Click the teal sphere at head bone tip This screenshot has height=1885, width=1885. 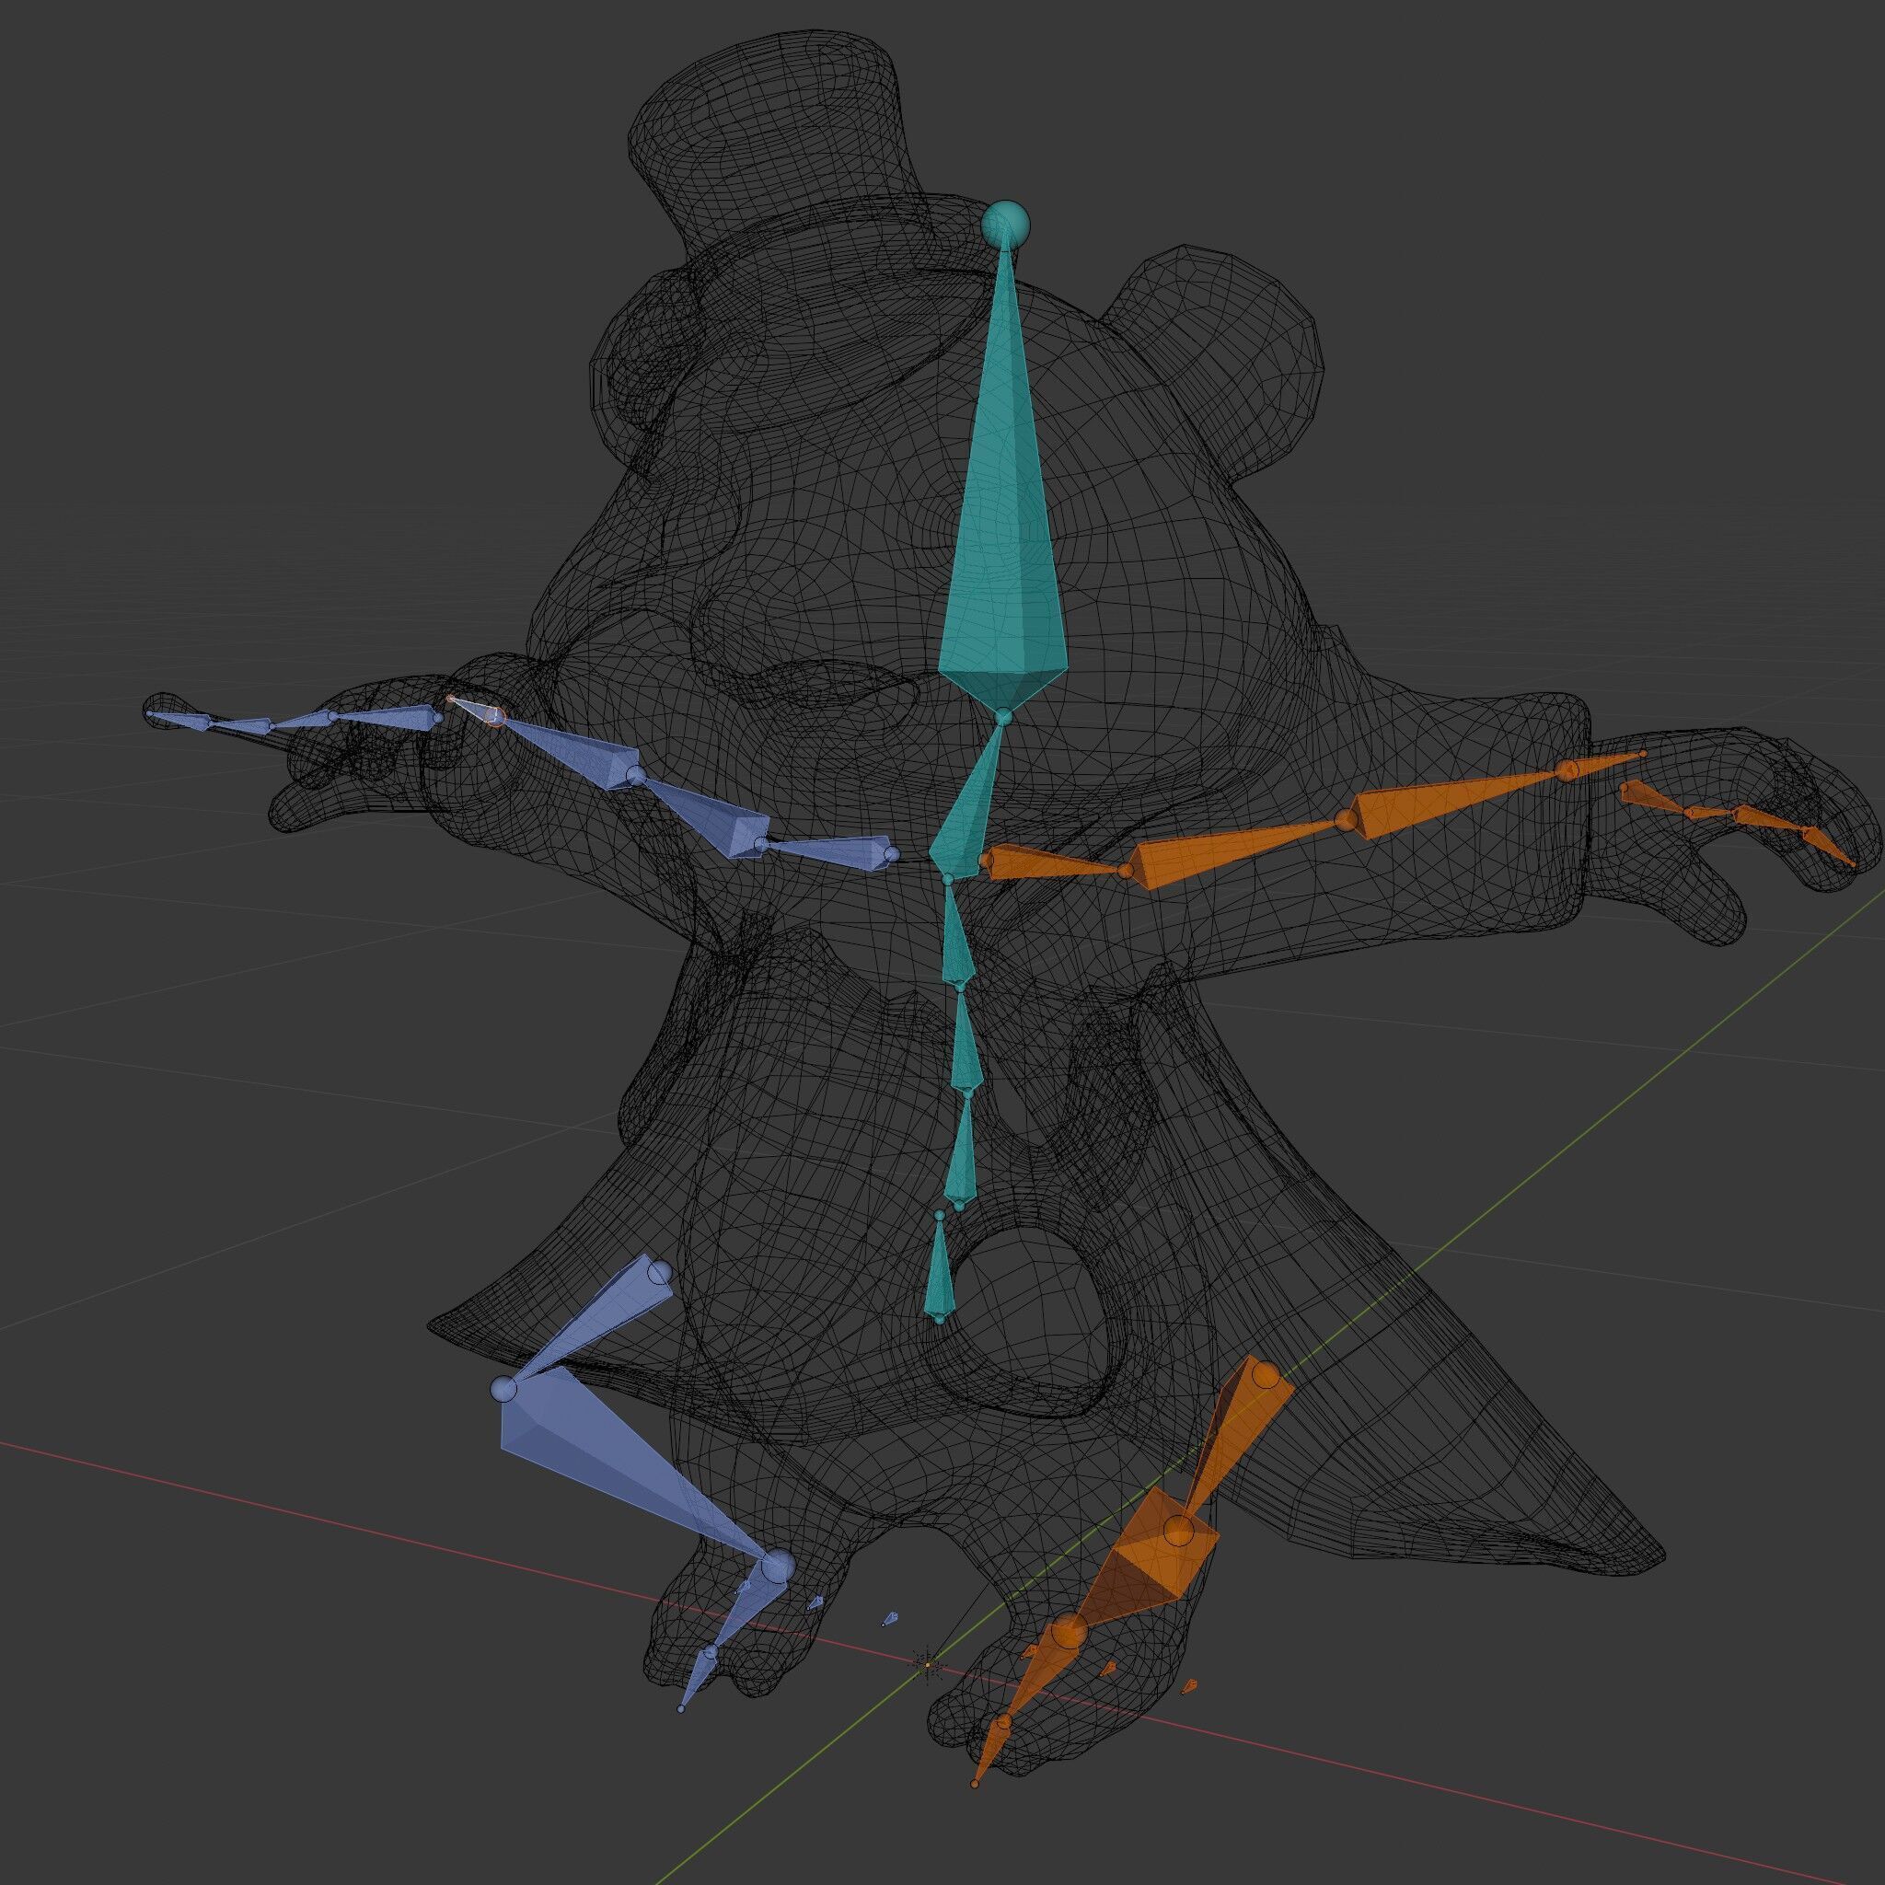[1006, 225]
